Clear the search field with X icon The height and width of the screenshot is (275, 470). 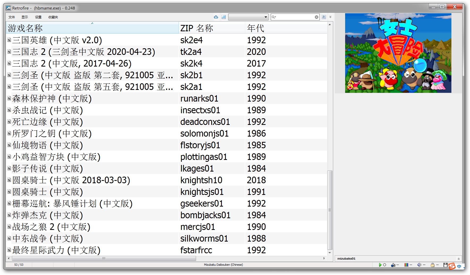point(316,17)
